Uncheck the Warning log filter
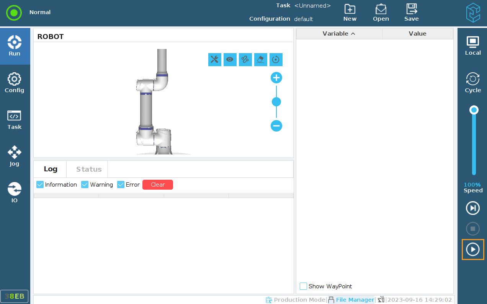The height and width of the screenshot is (304, 487). [x=85, y=185]
